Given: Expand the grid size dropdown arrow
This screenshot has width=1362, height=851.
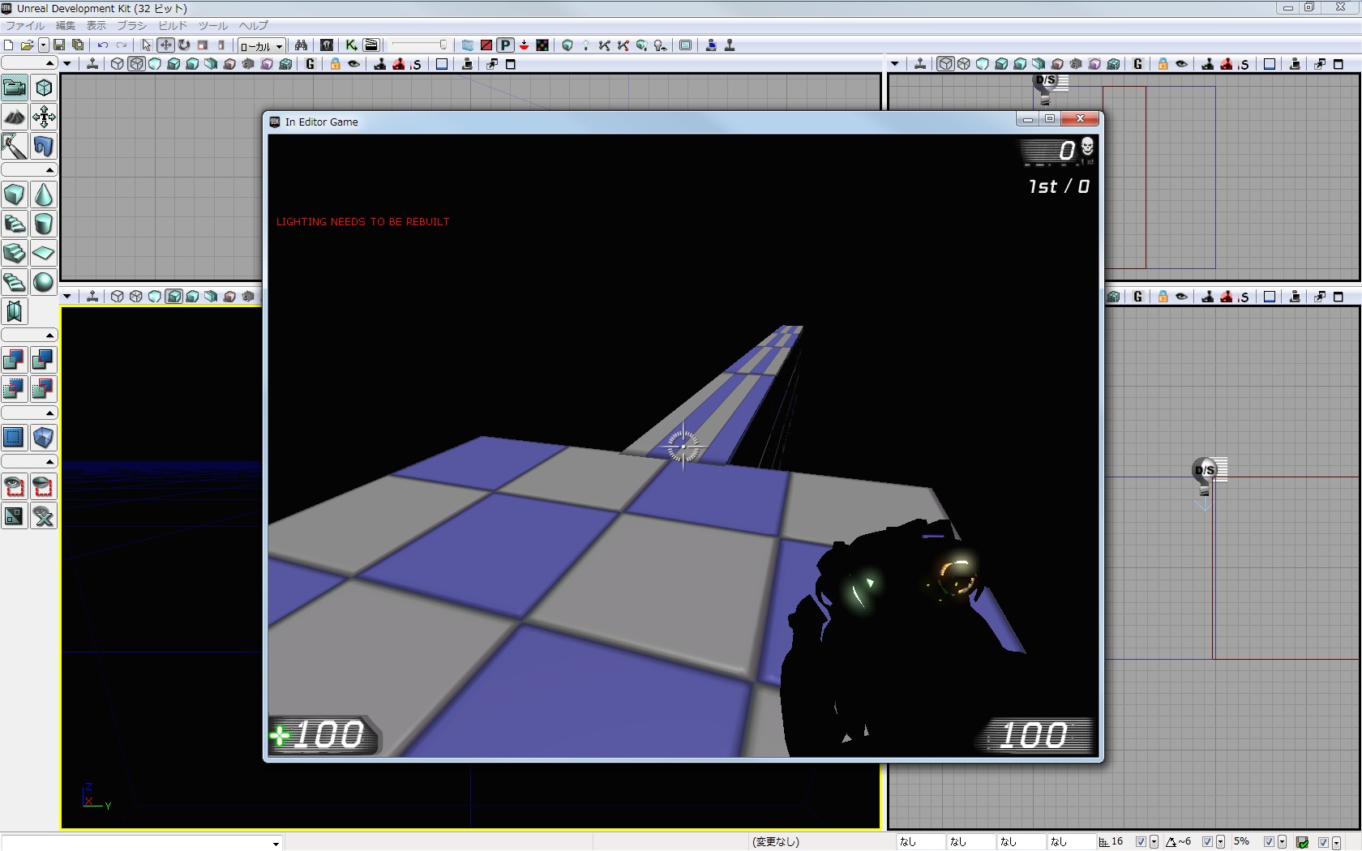Looking at the screenshot, I should [x=1154, y=842].
